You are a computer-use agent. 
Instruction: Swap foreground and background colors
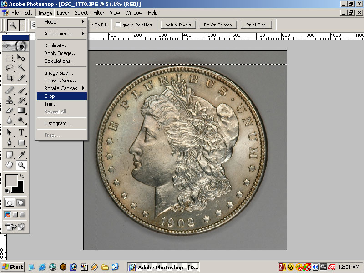click(22, 177)
